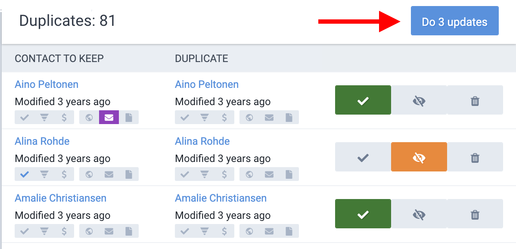This screenshot has width=516, height=249.
Task: Open purple email icon under Aino Peltonen
Action: click(109, 118)
